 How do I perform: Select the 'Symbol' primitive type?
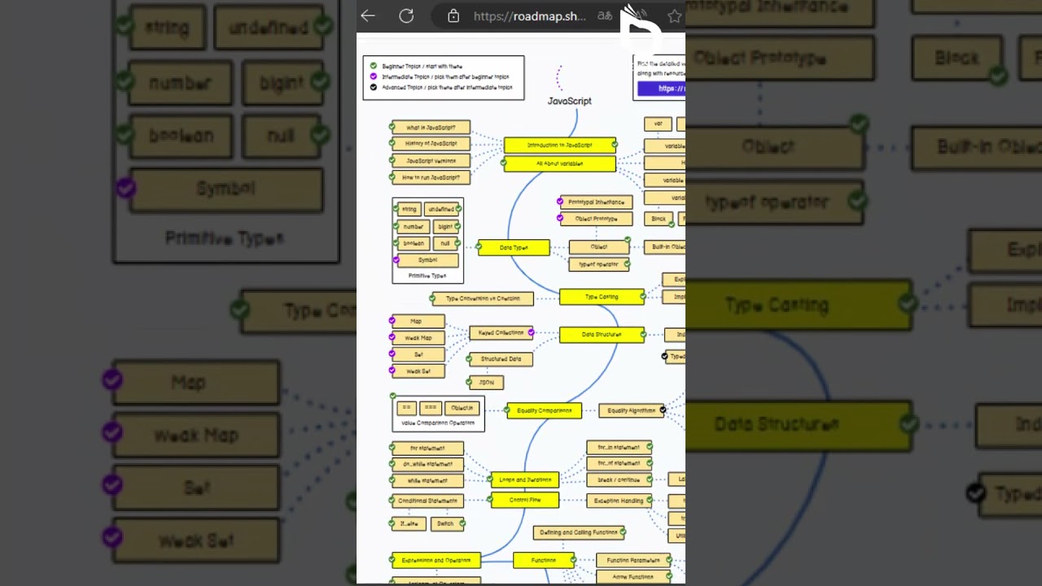coord(427,260)
